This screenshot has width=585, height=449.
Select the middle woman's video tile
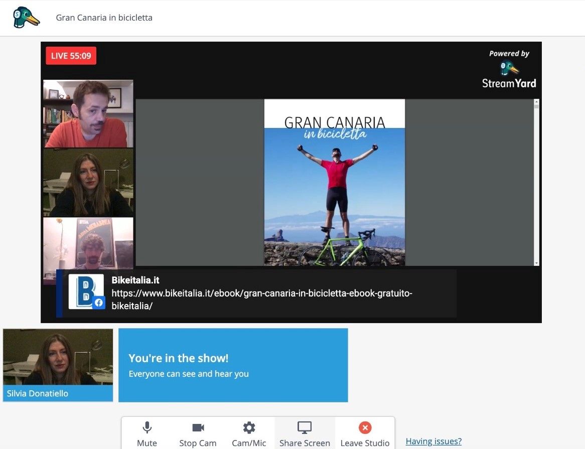(x=88, y=183)
